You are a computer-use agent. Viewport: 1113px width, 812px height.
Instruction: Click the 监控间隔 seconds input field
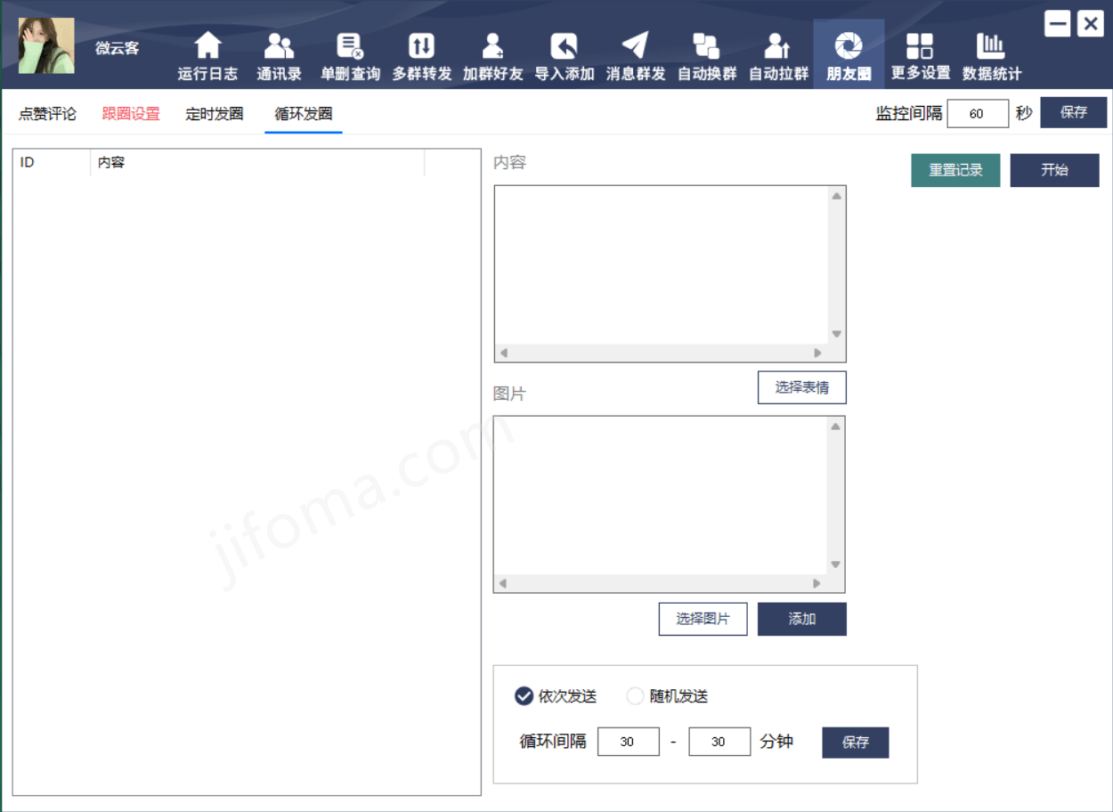[x=977, y=114]
